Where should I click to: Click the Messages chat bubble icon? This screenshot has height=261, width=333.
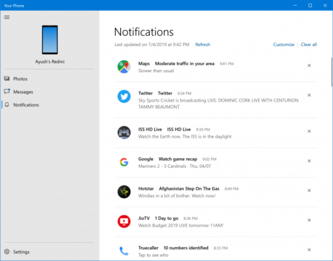(x=7, y=92)
